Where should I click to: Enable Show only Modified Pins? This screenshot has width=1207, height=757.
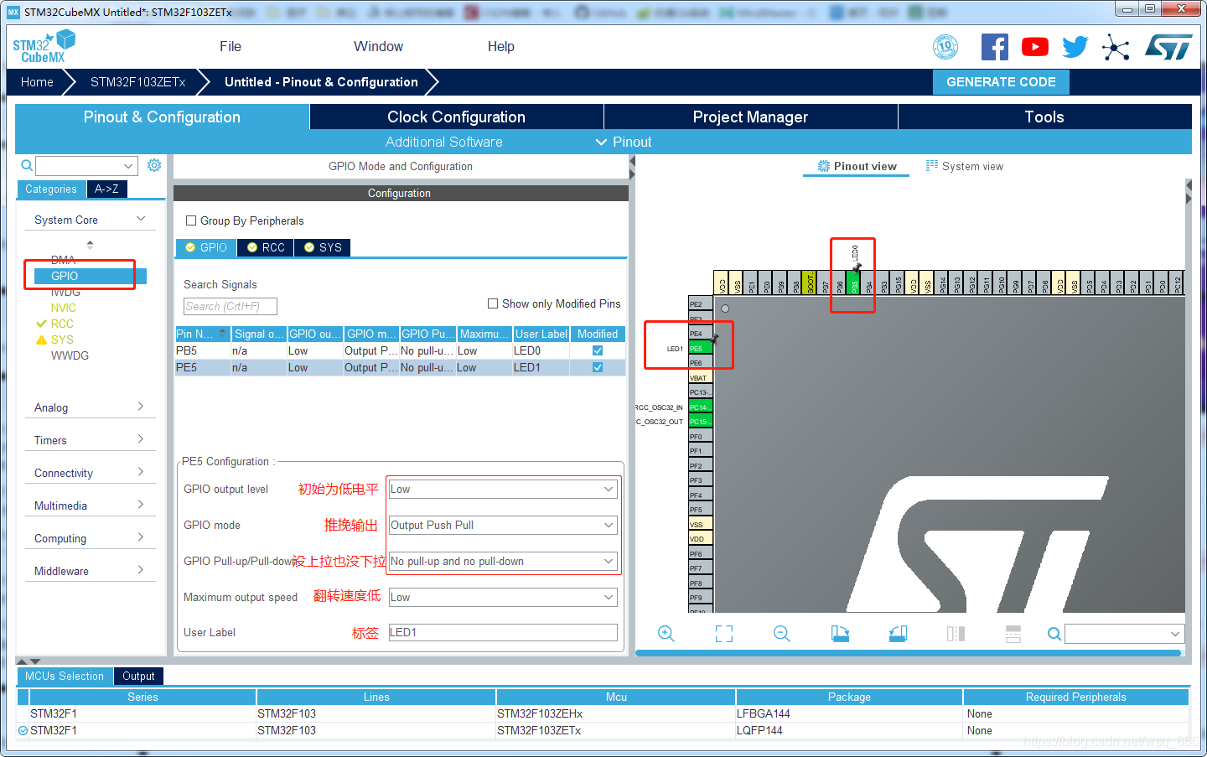pos(493,303)
